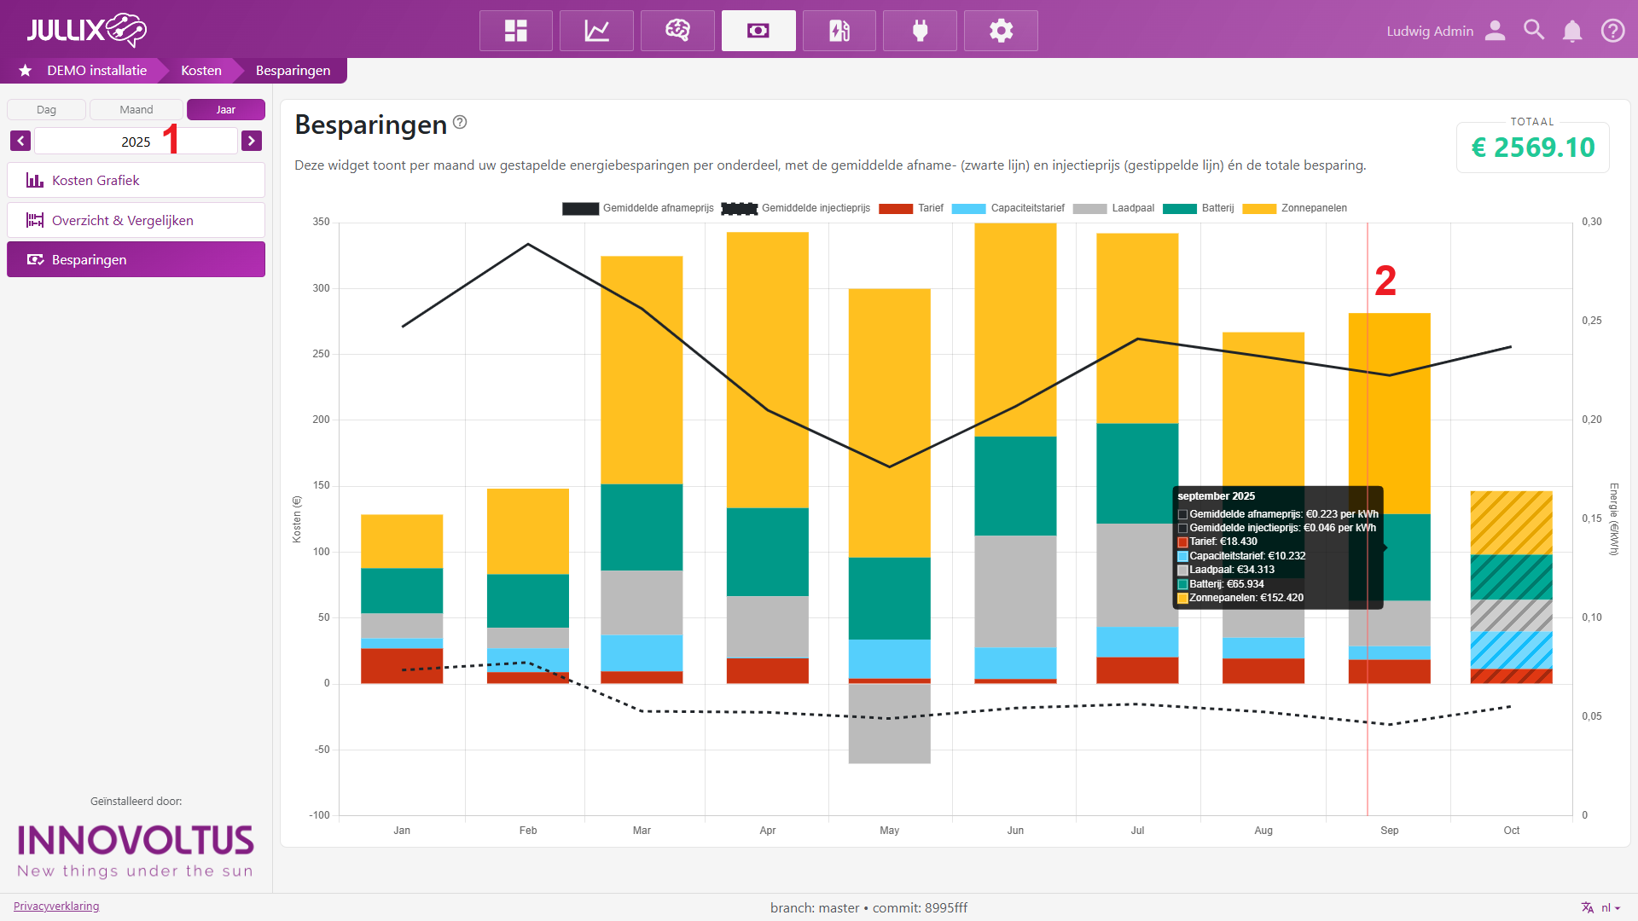Switch to the Maand tab
The image size is (1638, 921).
click(136, 109)
